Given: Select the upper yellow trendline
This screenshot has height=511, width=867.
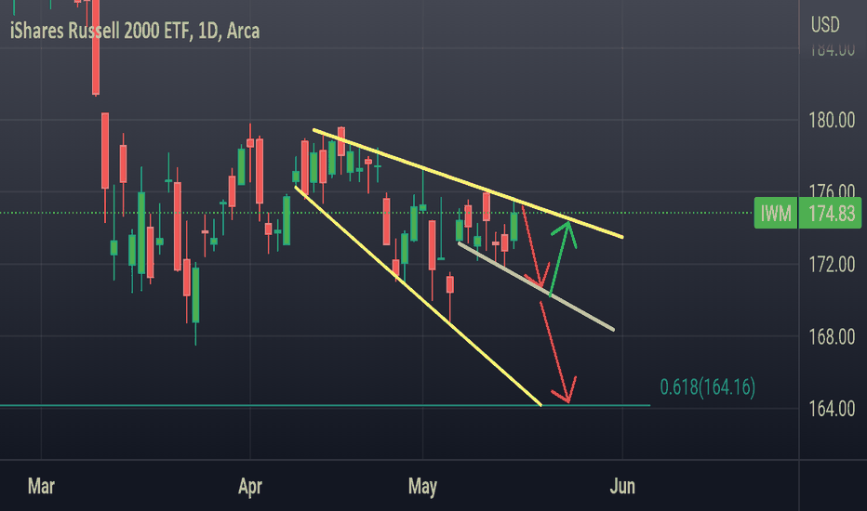Looking at the screenshot, I should 468,183.
